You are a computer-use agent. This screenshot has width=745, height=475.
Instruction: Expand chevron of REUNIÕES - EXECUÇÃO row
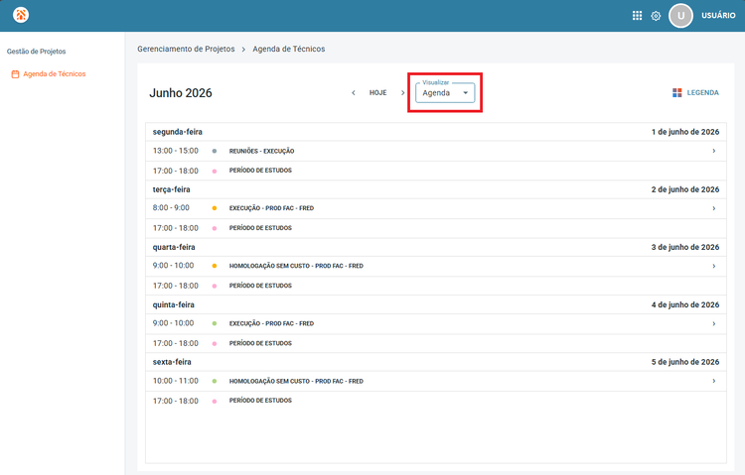coord(713,151)
